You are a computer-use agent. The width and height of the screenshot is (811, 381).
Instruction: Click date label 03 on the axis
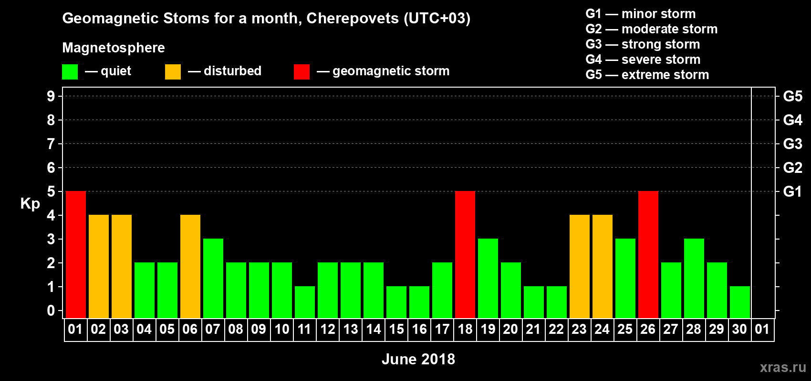[x=121, y=329]
